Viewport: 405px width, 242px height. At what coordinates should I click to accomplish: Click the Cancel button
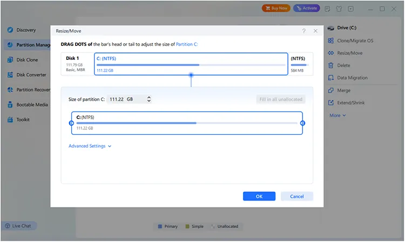(297, 196)
